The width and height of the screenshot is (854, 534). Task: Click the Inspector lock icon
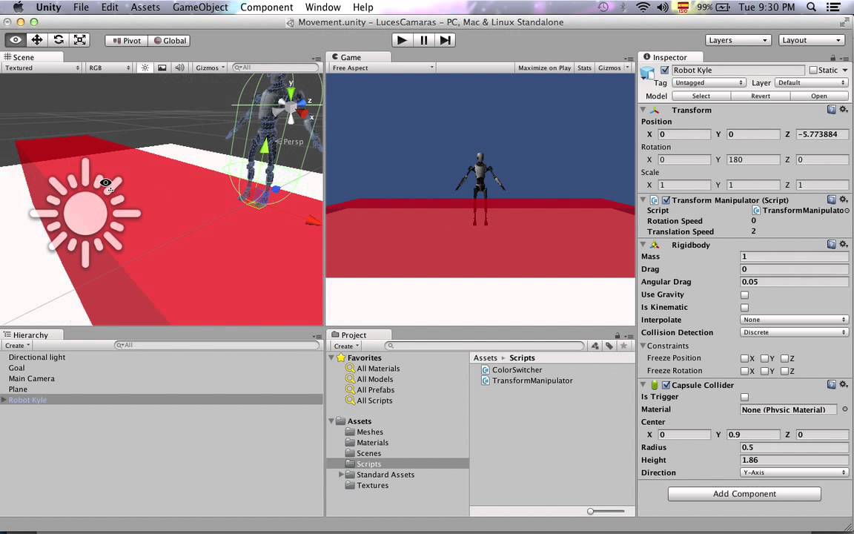click(833, 57)
